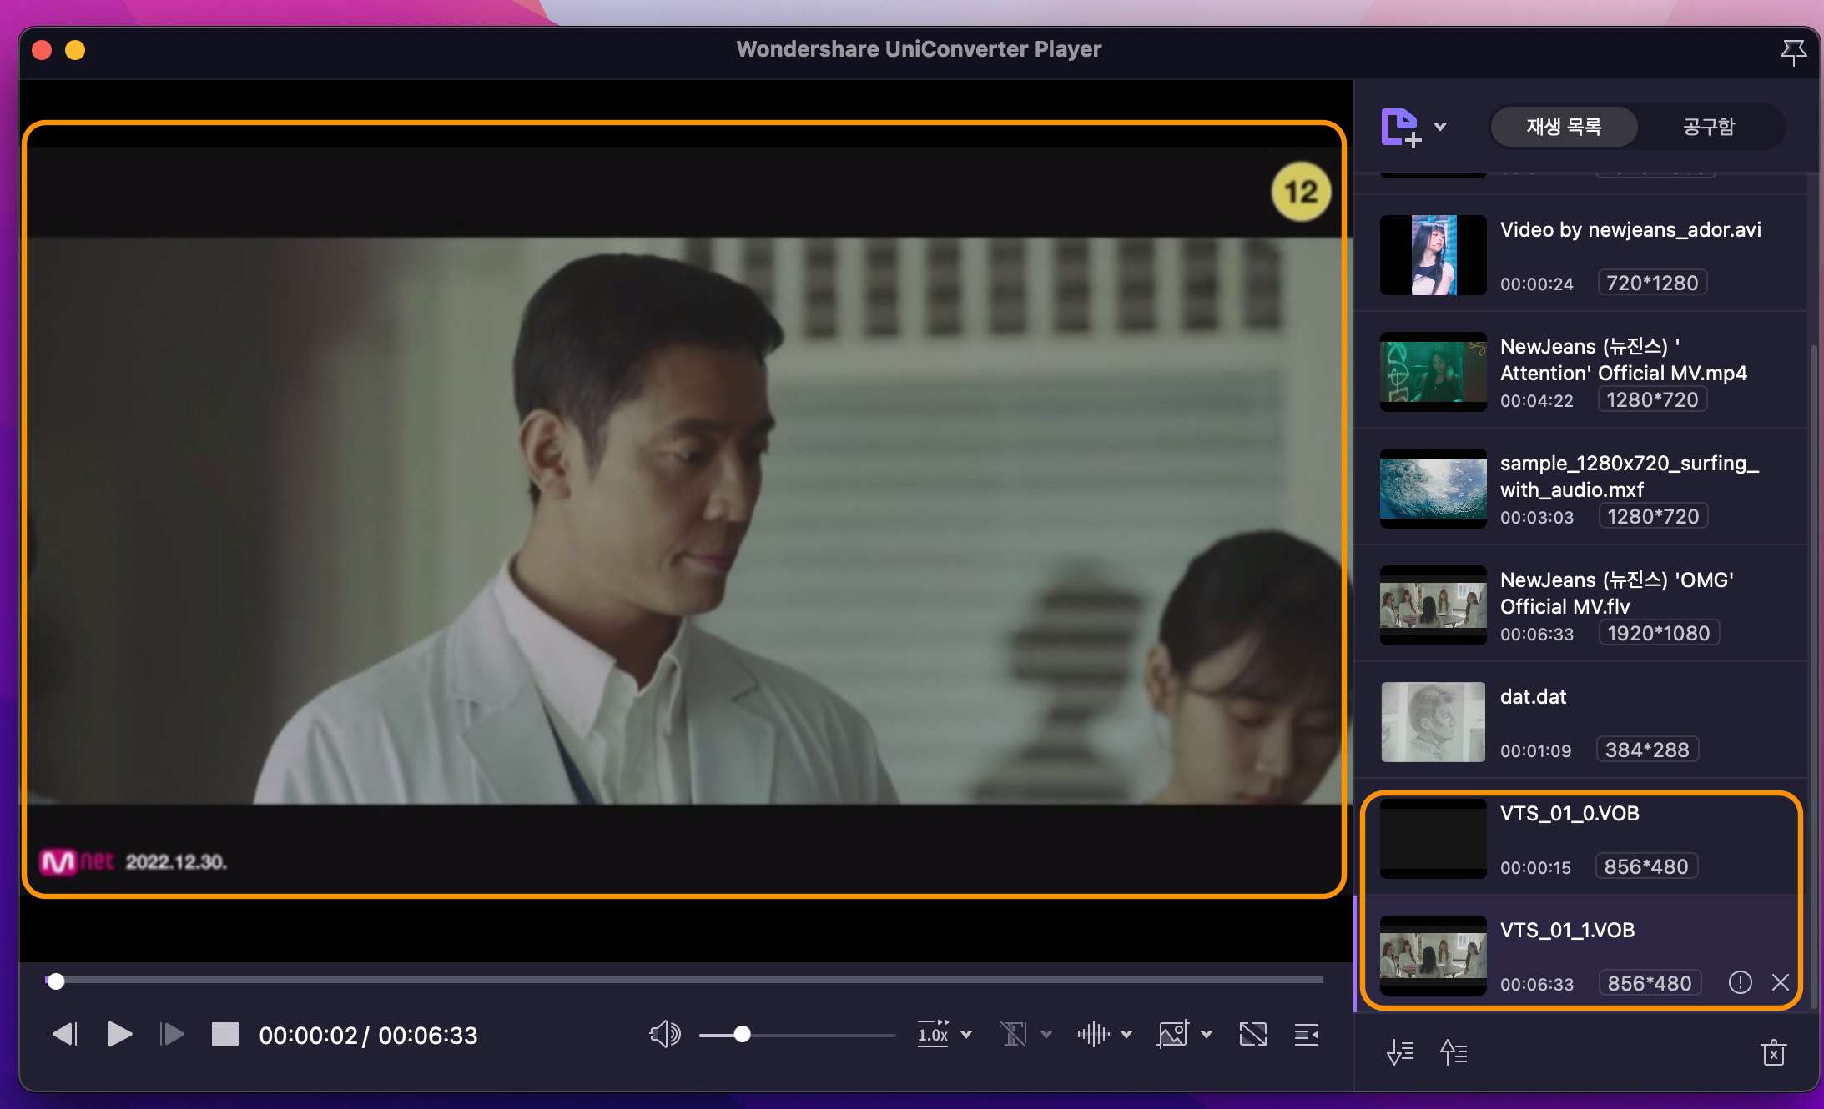Step to the previous frame
This screenshot has height=1109, width=1824.
[x=65, y=1035]
